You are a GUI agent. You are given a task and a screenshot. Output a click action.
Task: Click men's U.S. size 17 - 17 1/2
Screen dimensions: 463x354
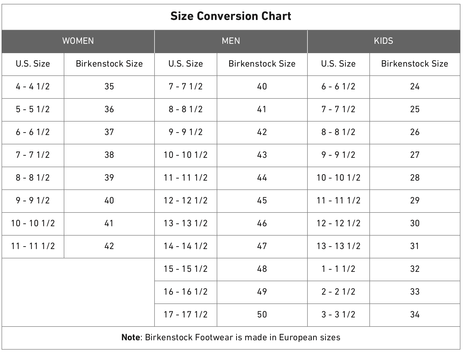(186, 315)
